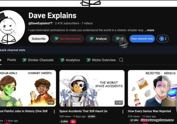The height and width of the screenshot is (124, 177).
Task: Click the Analytics tab icon
Action: pos(62,60)
